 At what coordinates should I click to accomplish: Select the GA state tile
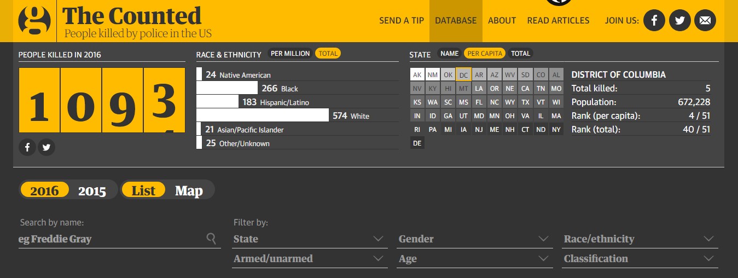pos(448,115)
